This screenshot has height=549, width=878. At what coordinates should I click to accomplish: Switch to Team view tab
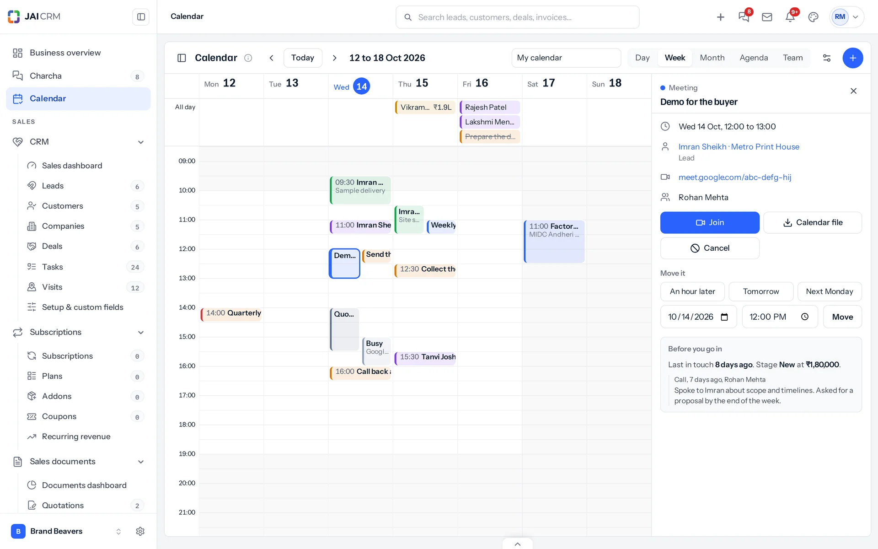pos(792,58)
